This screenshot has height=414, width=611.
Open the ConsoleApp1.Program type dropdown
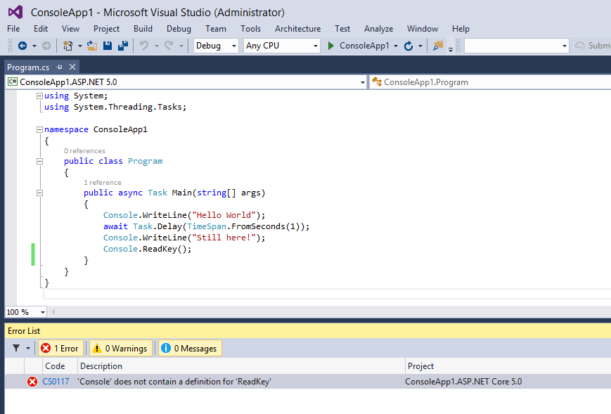pos(490,82)
